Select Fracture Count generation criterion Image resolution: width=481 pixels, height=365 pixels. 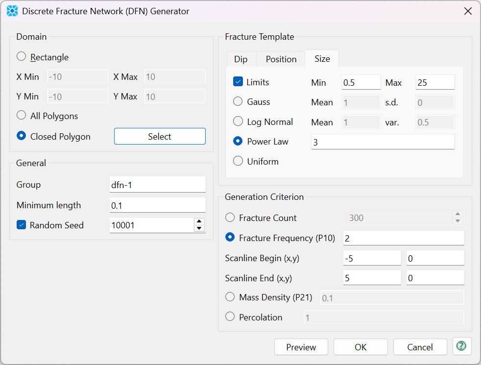click(x=230, y=218)
